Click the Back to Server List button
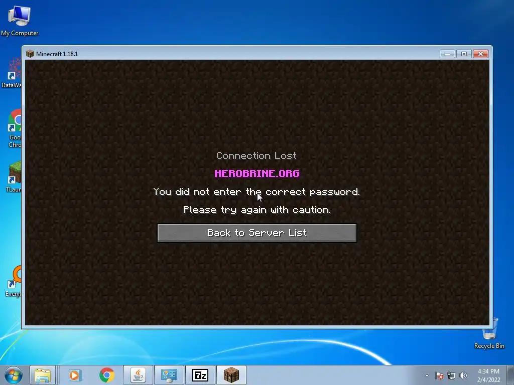This screenshot has height=385, width=514. (x=257, y=233)
